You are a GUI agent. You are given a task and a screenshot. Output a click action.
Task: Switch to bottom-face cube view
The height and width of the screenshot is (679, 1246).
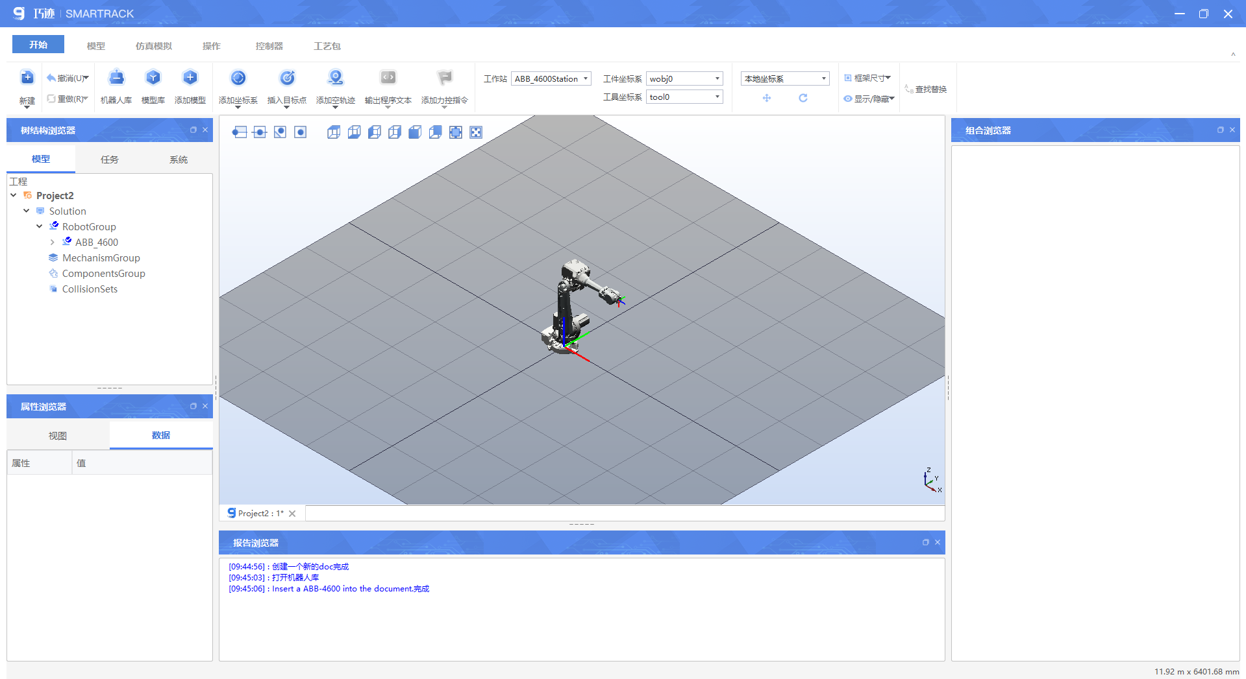click(x=354, y=132)
